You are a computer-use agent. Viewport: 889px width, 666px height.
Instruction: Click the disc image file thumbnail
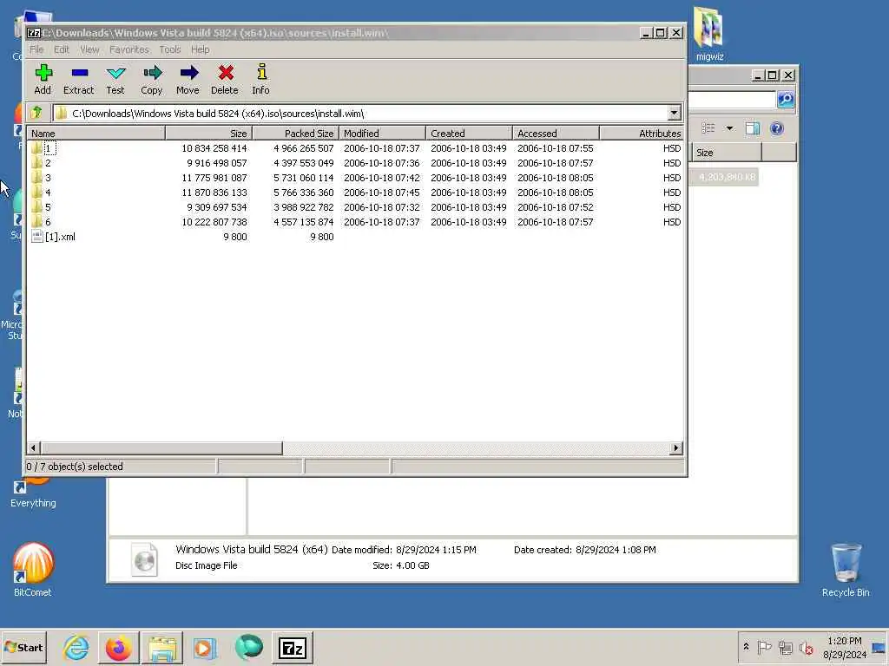click(144, 559)
